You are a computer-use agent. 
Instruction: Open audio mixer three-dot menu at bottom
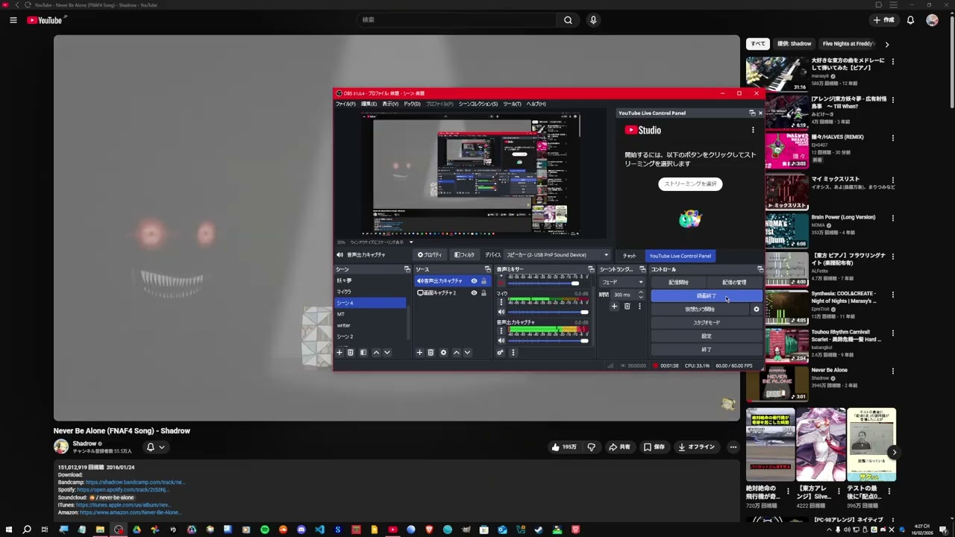tap(513, 352)
